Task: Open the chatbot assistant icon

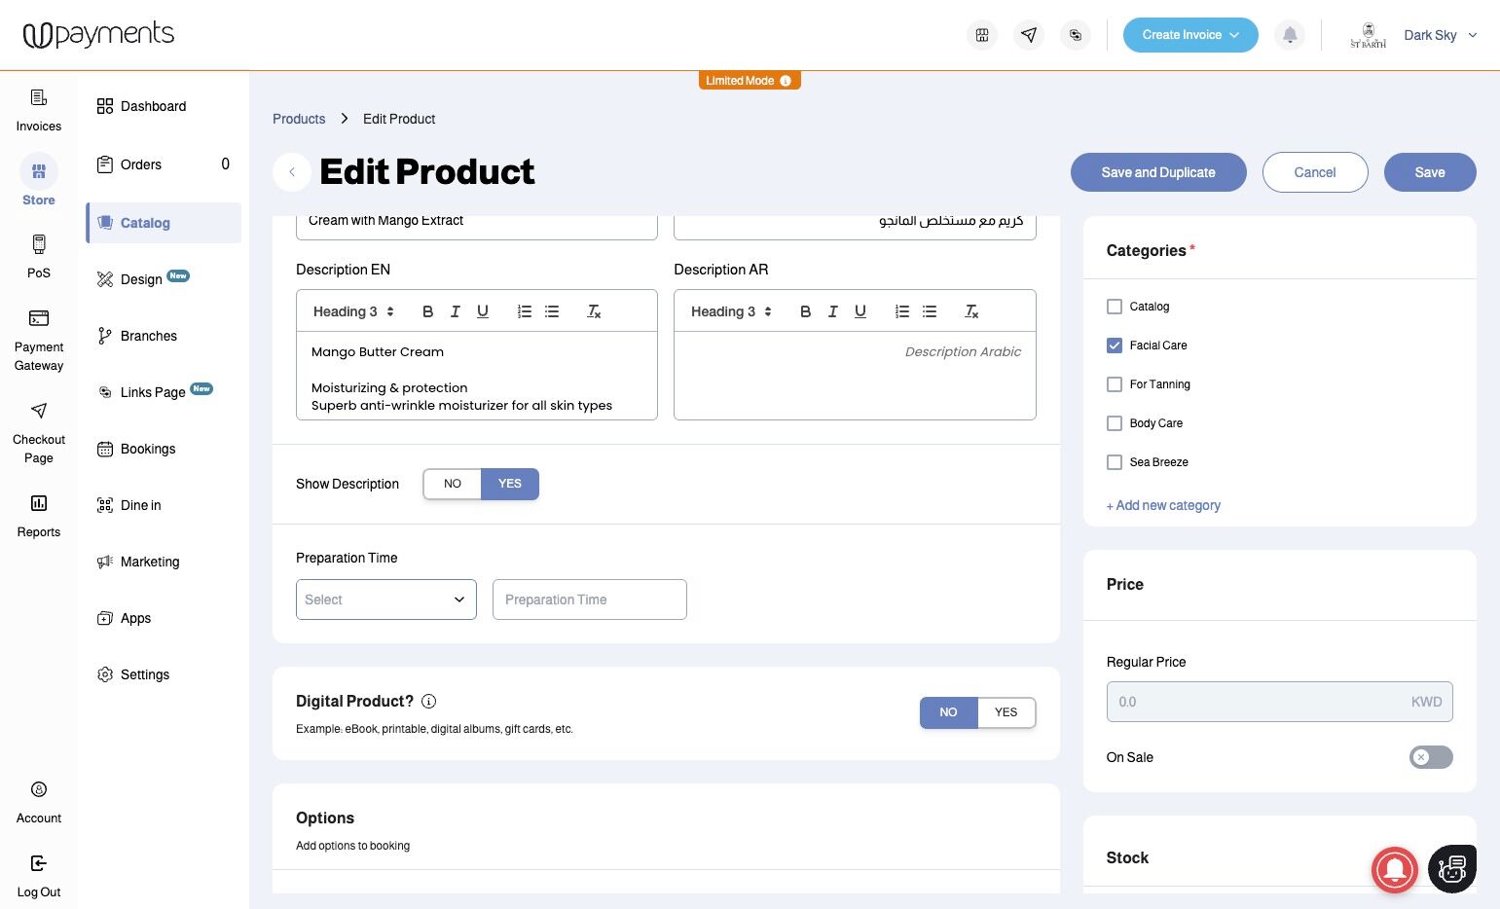Action: (x=1451, y=867)
